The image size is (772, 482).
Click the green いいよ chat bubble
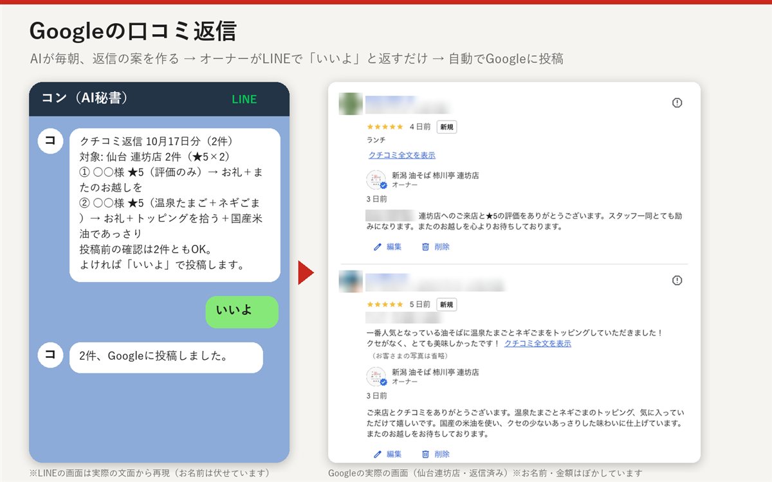[242, 312]
